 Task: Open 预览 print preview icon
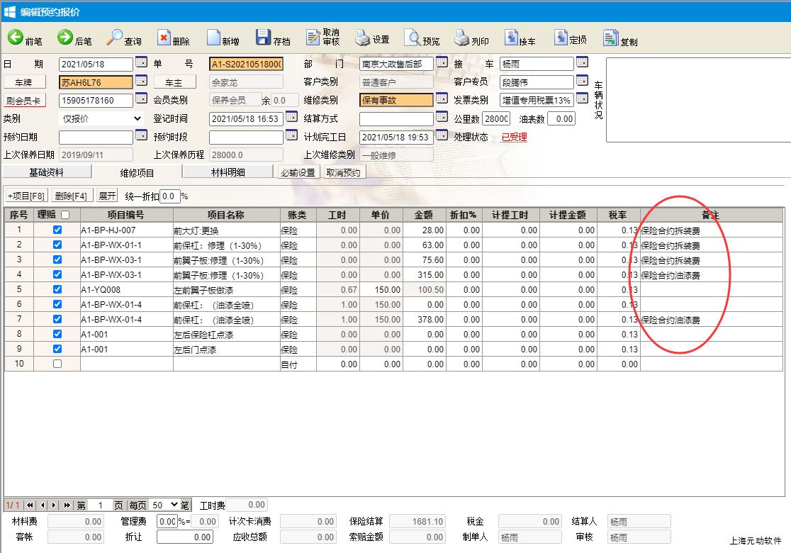click(413, 38)
